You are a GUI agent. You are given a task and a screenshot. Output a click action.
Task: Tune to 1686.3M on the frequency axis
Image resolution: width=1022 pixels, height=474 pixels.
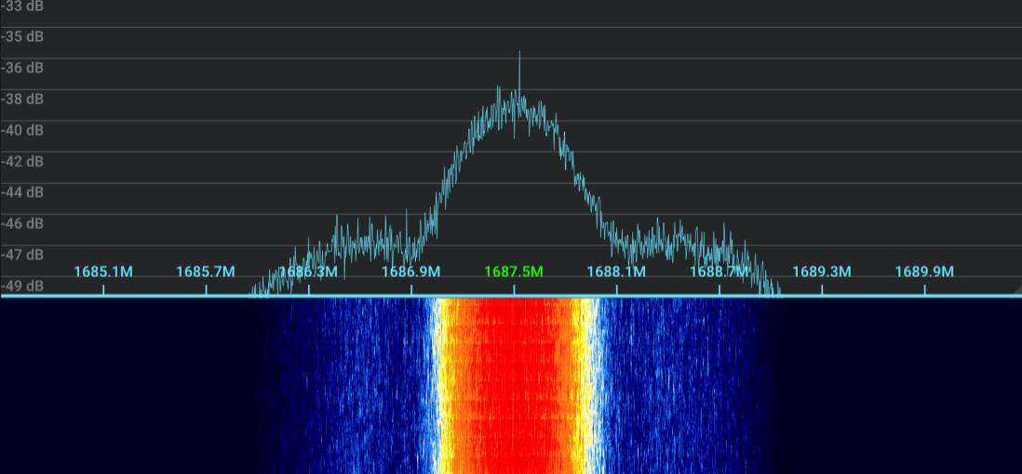tap(308, 271)
